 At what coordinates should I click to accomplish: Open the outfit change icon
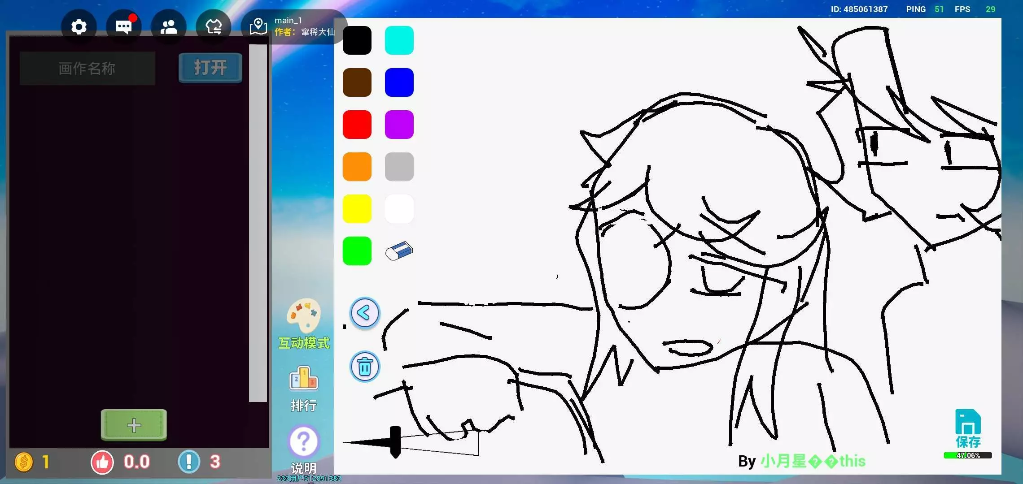[214, 27]
